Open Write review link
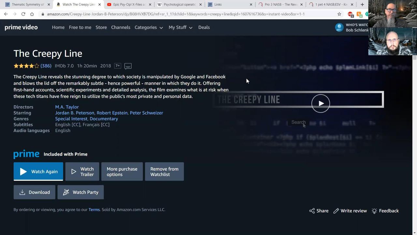Screen dimensions: 417x235 (350, 211)
